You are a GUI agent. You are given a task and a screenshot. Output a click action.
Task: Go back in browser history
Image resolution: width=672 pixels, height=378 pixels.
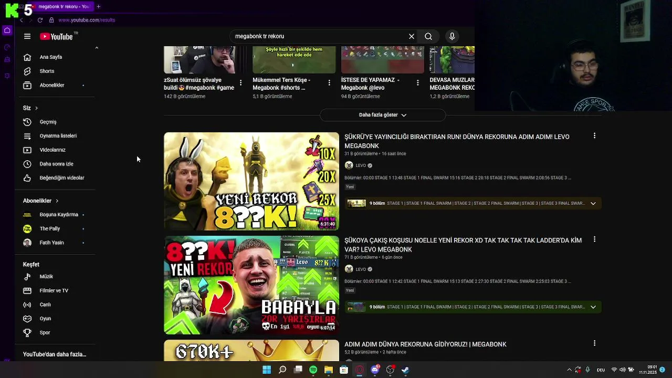pos(21,20)
